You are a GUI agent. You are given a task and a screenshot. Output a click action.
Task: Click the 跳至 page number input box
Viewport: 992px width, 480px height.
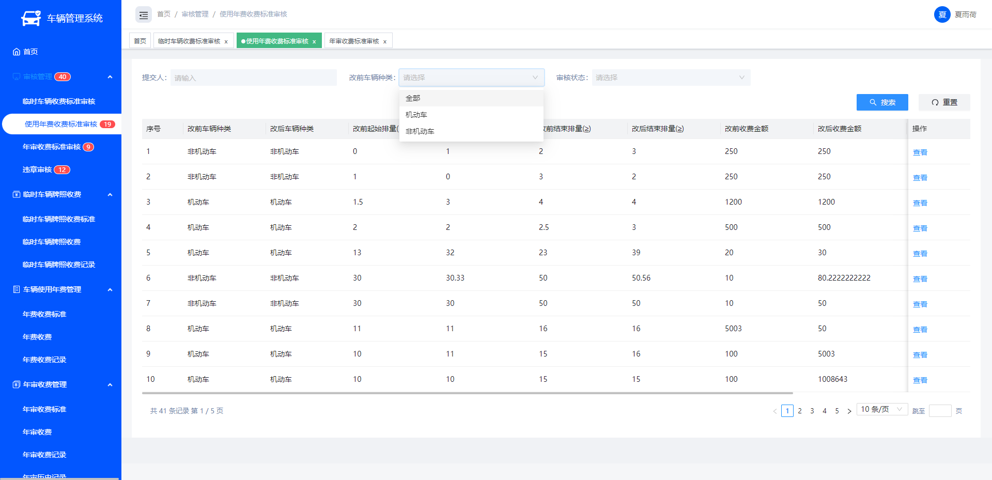940,411
